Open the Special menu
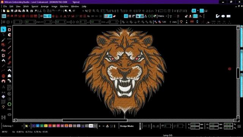This screenshot has height=137, width=243. 35,6
